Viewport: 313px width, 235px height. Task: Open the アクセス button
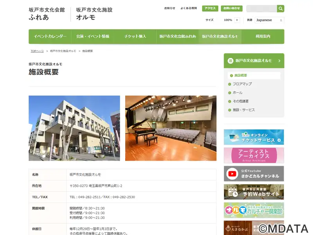click(210, 8)
